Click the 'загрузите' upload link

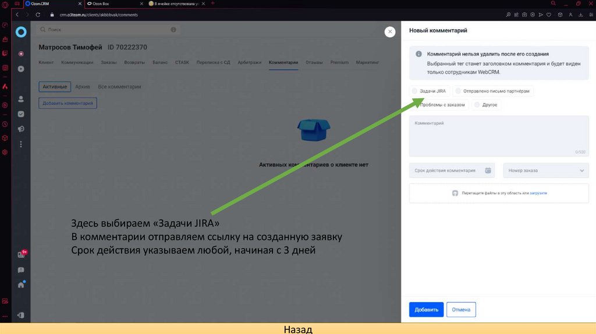tap(538, 193)
